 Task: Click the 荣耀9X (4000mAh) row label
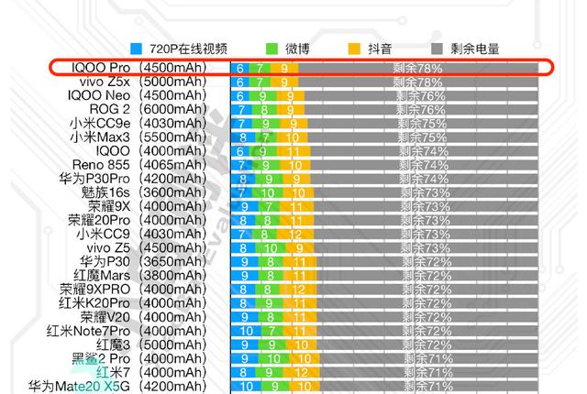(147, 206)
